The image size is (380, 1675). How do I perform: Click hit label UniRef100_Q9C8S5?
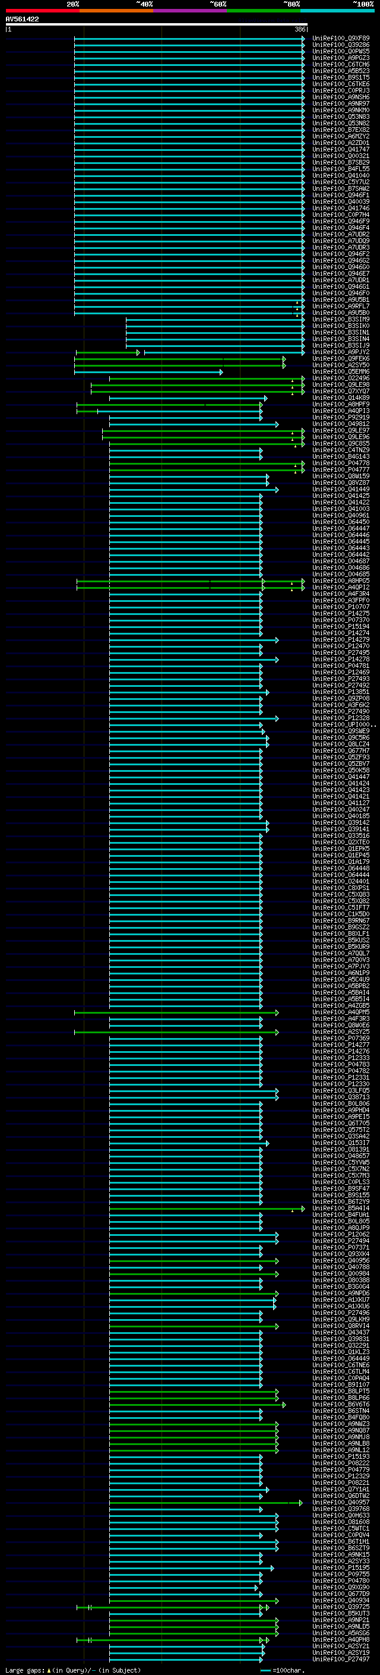click(341, 443)
